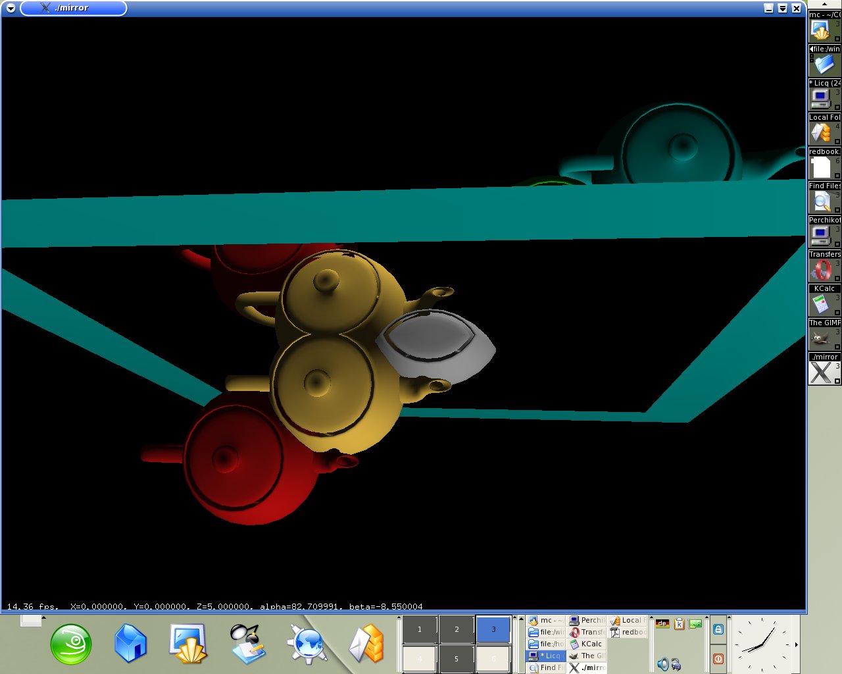Click the tray icon beside the speaker
This screenshot has width=842, height=674.
[676, 665]
